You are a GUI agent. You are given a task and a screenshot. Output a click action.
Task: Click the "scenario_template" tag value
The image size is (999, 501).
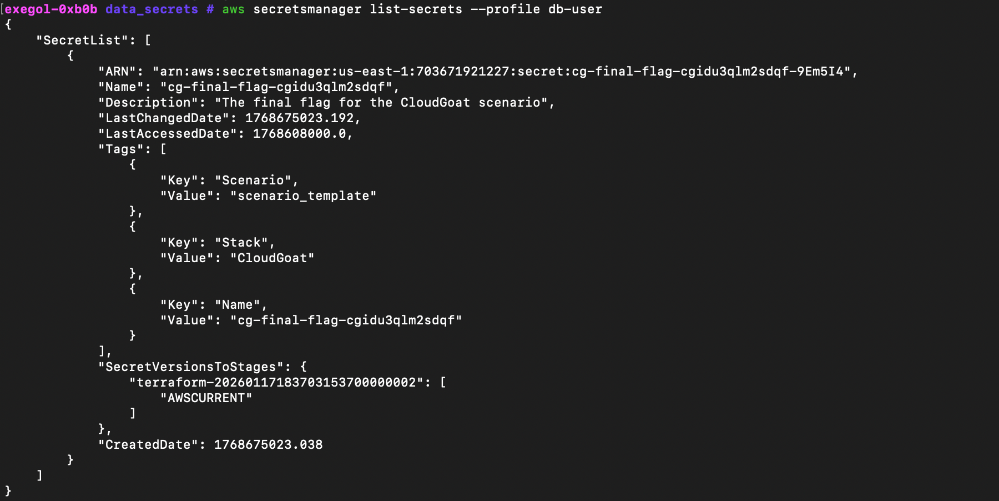[x=303, y=196]
